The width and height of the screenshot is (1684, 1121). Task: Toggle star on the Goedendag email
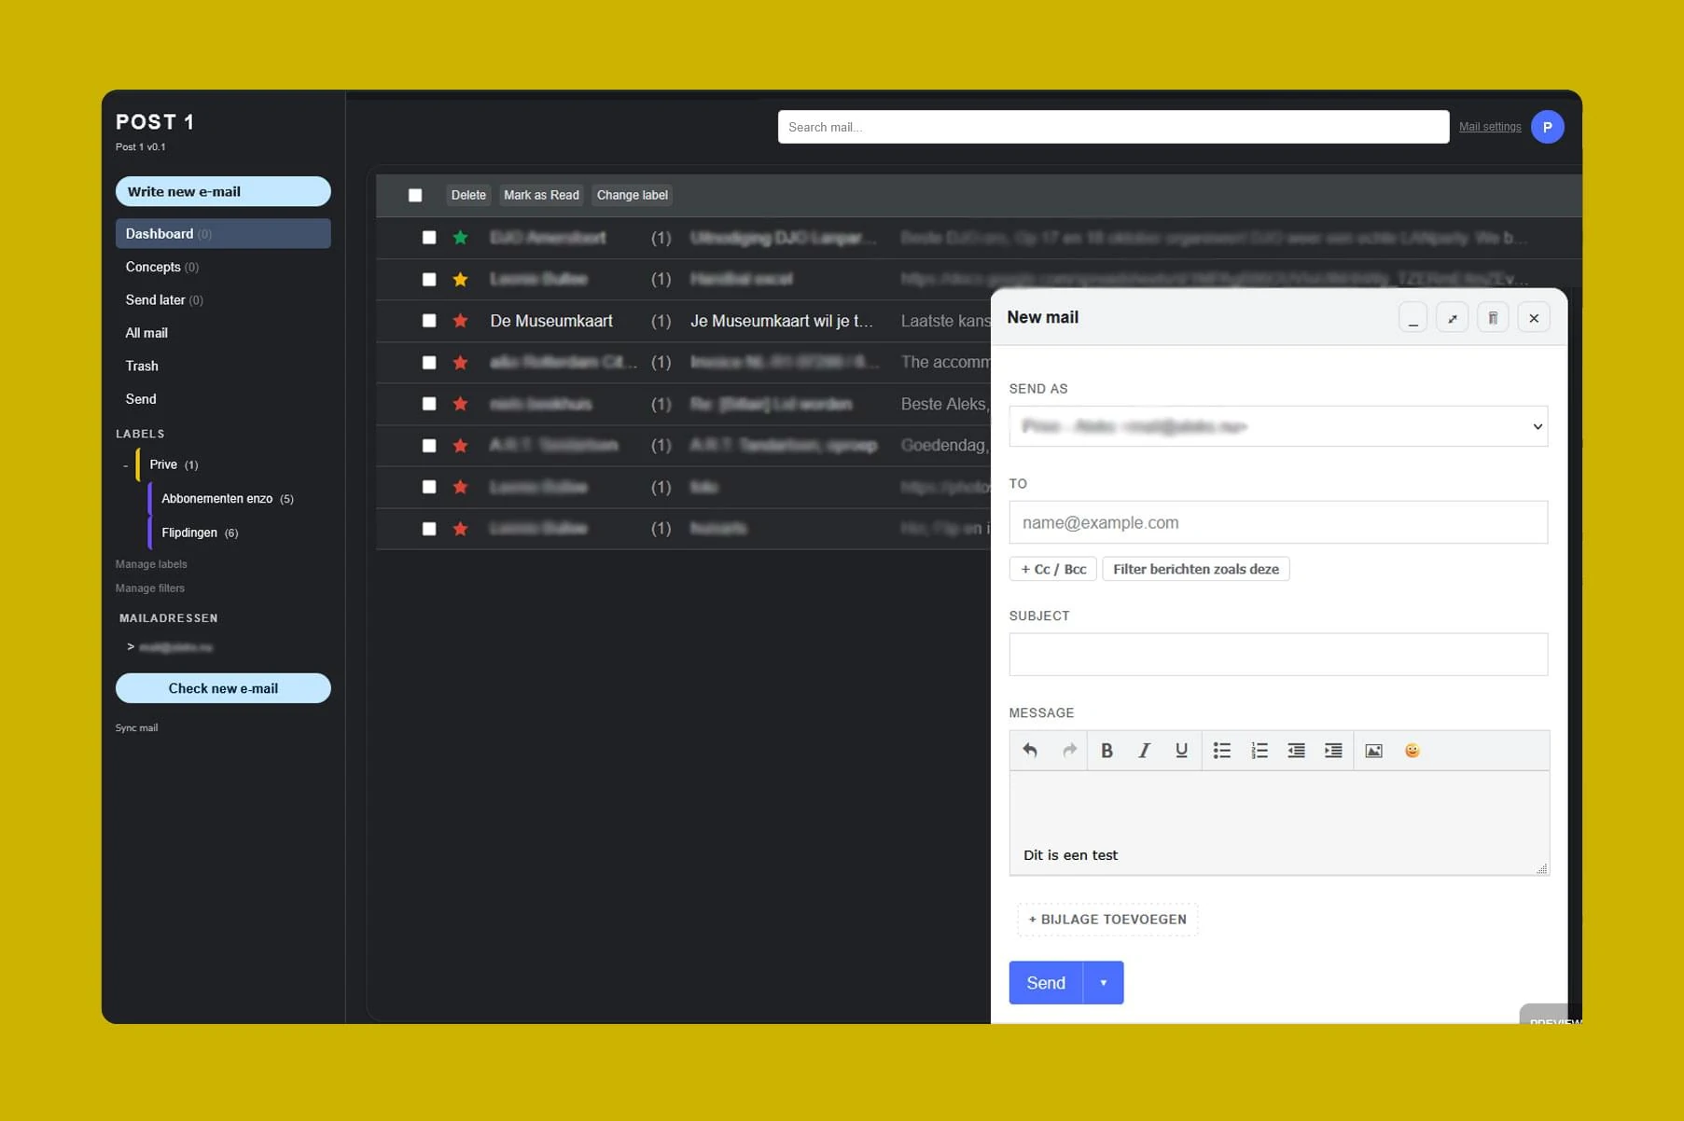[x=460, y=445]
